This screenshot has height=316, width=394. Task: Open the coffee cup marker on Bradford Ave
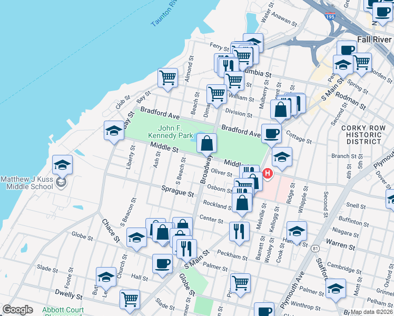click(x=271, y=134)
